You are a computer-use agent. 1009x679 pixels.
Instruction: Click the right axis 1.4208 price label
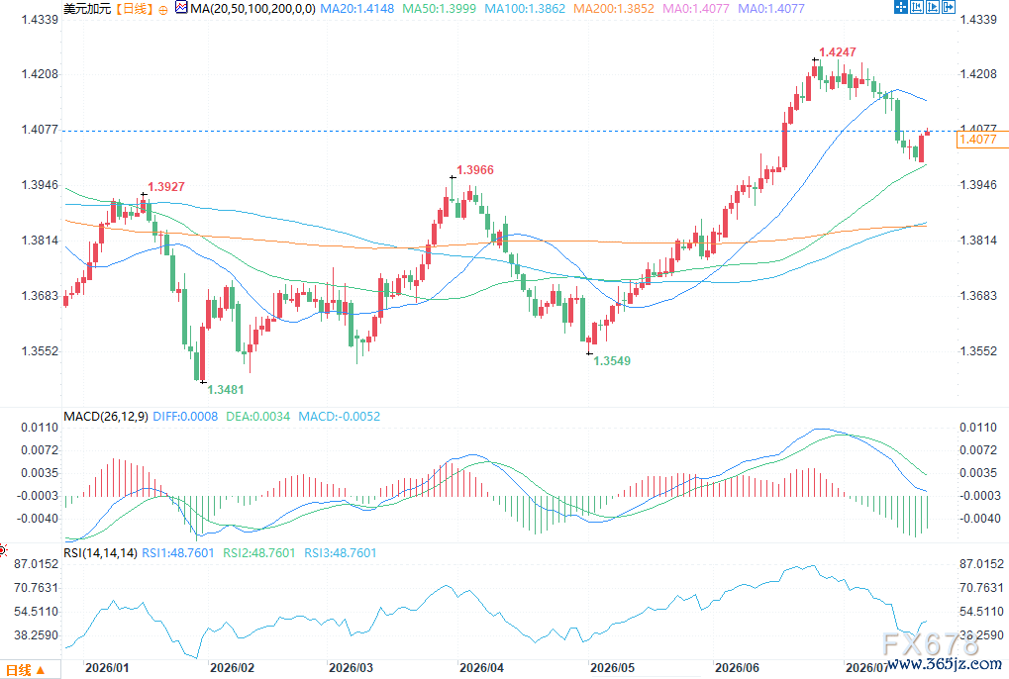coord(978,74)
